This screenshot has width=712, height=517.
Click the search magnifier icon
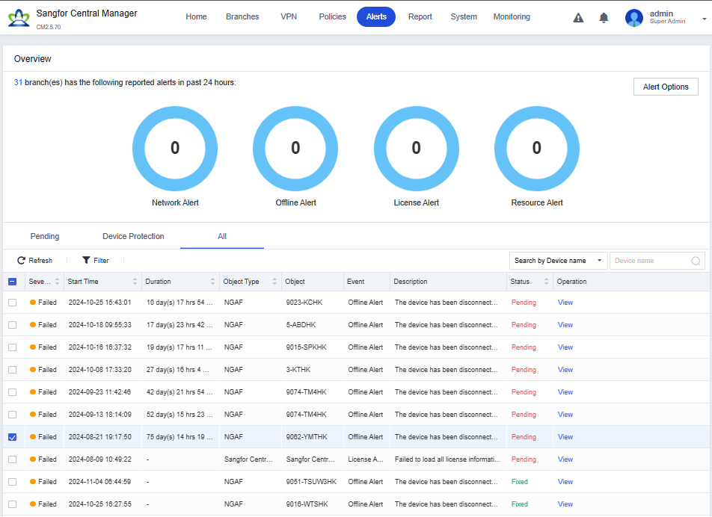(696, 261)
